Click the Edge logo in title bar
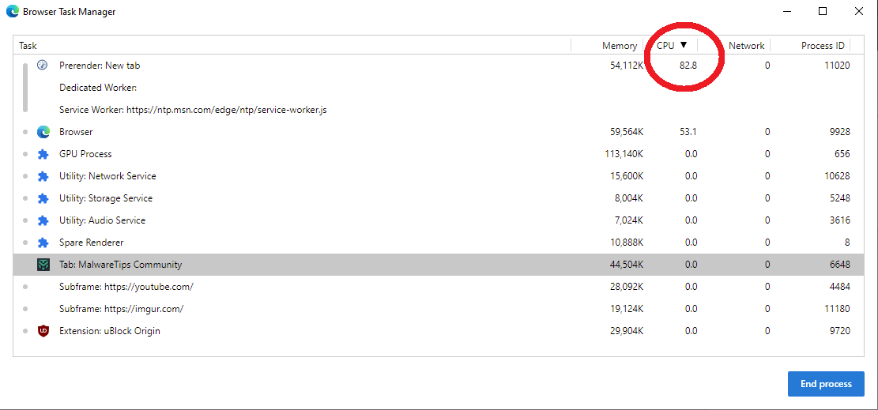This screenshot has height=410, width=878. pyautogui.click(x=12, y=12)
